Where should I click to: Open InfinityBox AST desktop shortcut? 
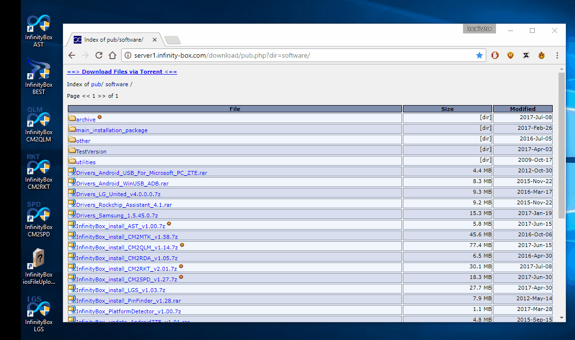[38, 31]
